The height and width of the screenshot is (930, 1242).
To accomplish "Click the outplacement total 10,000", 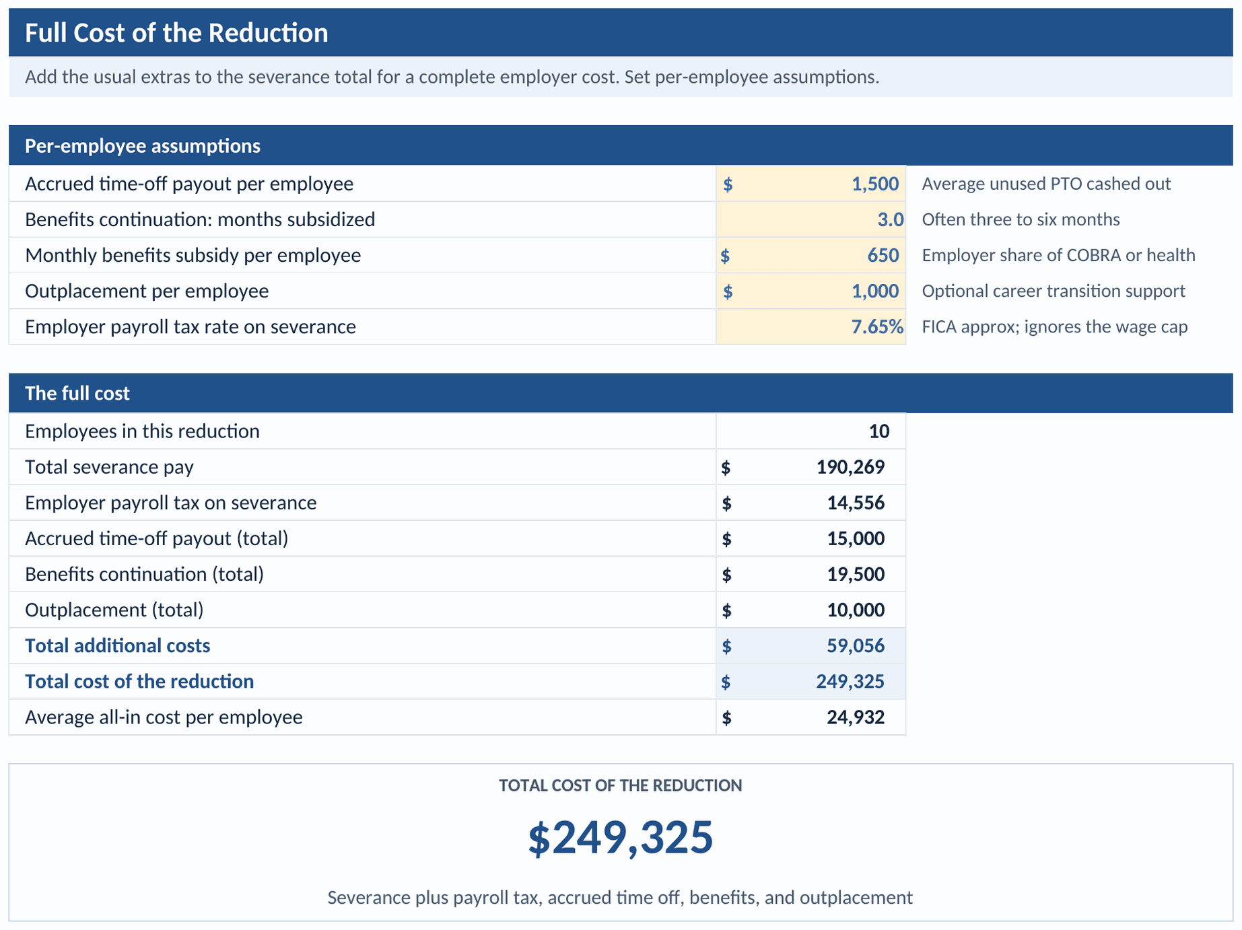I will point(810,610).
